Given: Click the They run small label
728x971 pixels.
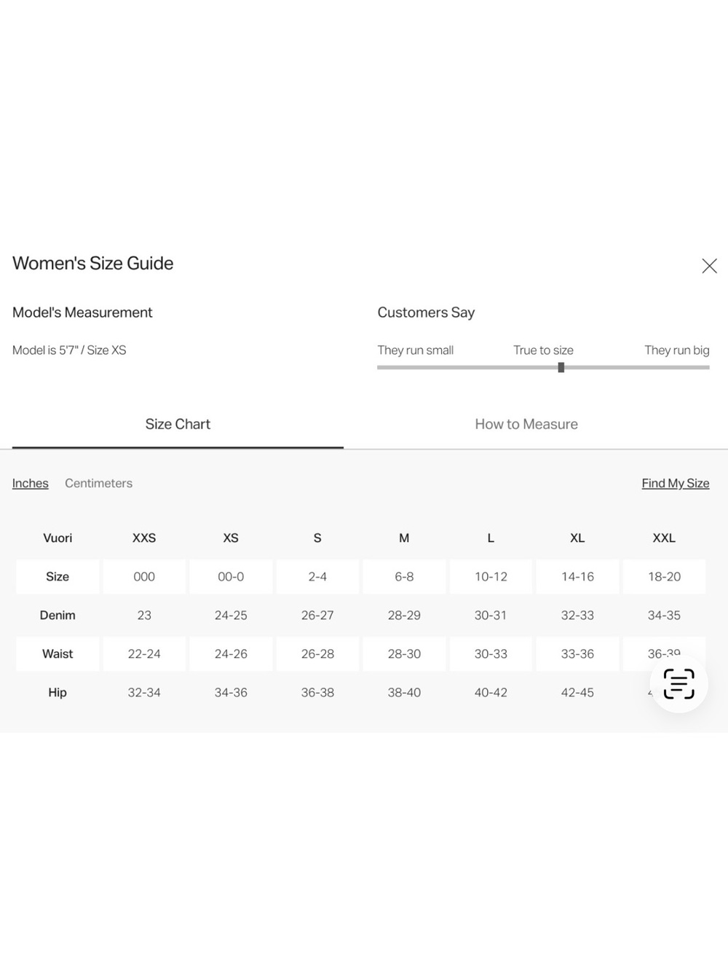Looking at the screenshot, I should coord(416,350).
